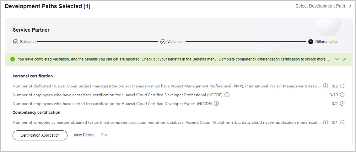Click clock icon on HCCDE row
356x152 pixels.
point(342,103)
